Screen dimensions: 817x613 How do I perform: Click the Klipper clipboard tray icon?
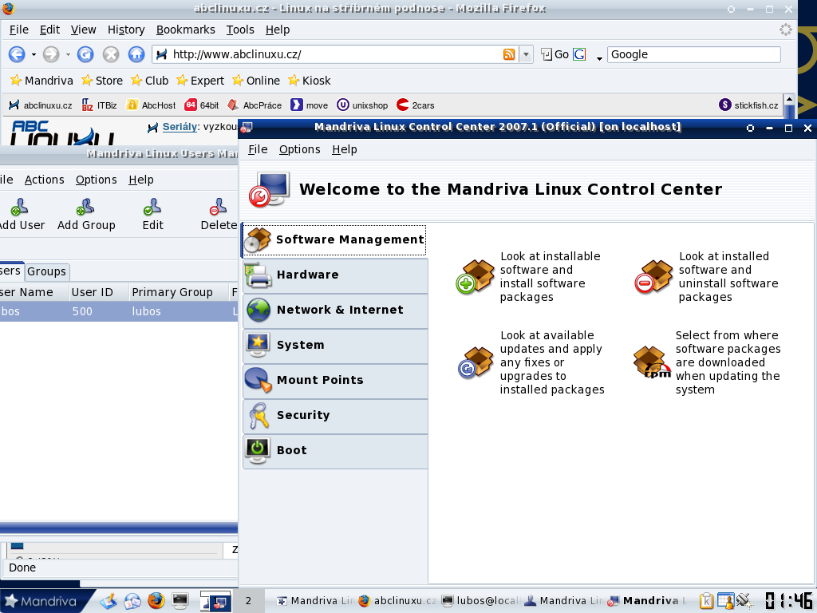(x=707, y=601)
